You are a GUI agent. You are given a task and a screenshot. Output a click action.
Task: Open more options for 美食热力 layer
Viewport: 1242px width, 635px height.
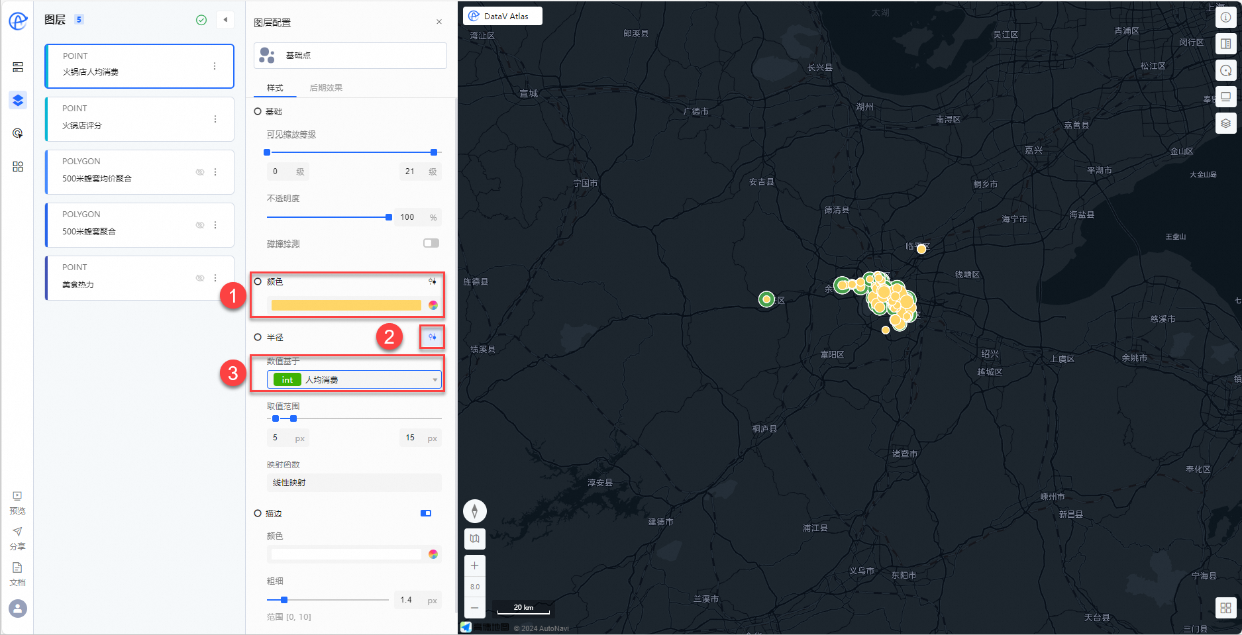pyautogui.click(x=215, y=278)
